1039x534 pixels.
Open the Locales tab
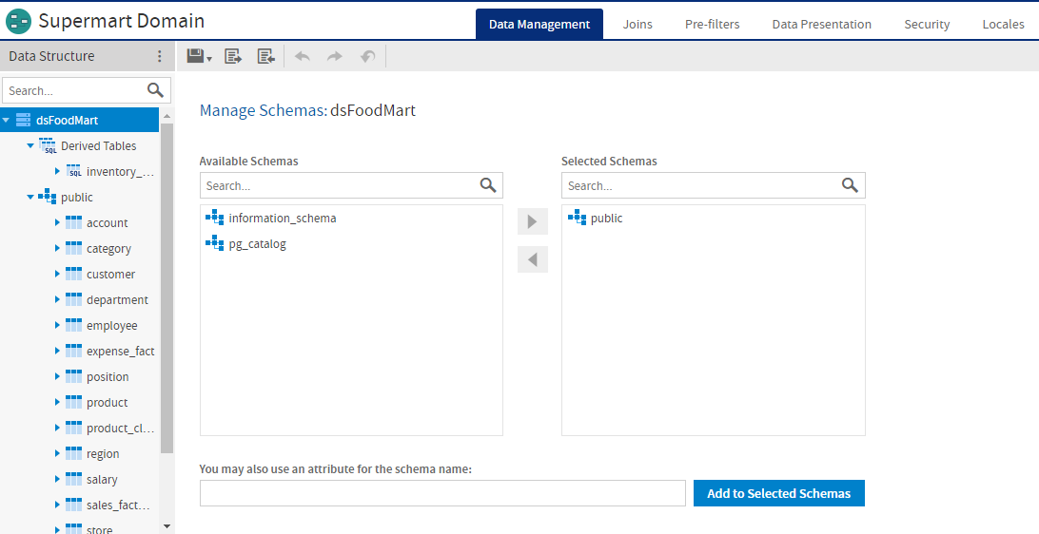click(1003, 24)
